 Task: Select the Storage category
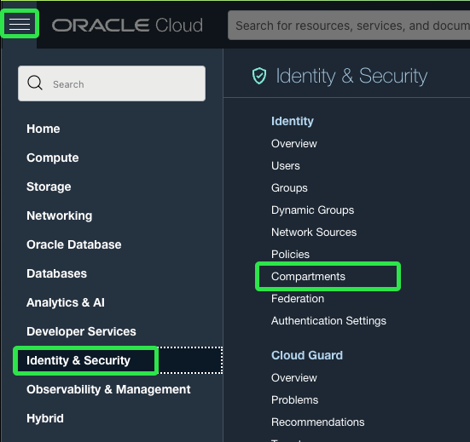point(49,187)
